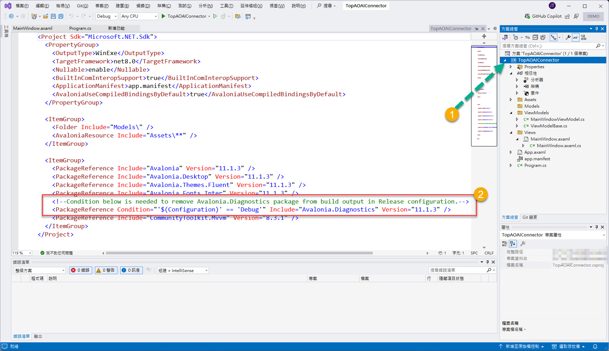Click the share icon next to Copilot

(567, 16)
